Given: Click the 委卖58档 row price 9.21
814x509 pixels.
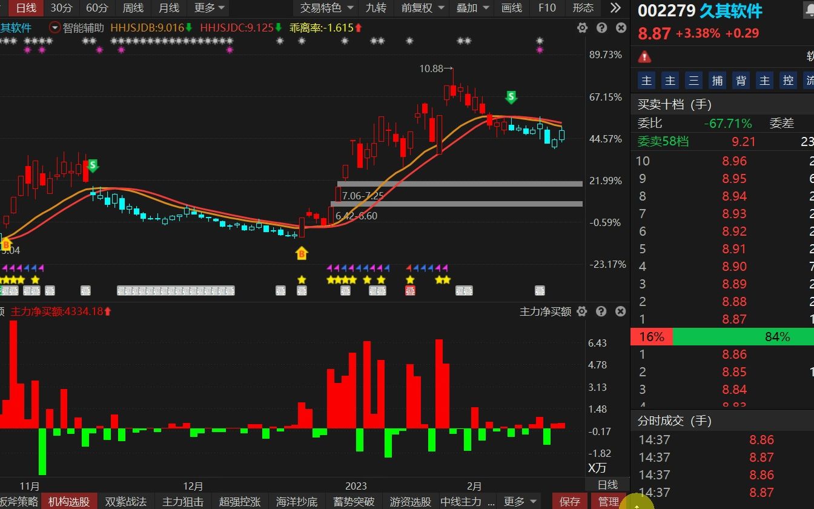Looking at the screenshot, I should click(x=744, y=142).
